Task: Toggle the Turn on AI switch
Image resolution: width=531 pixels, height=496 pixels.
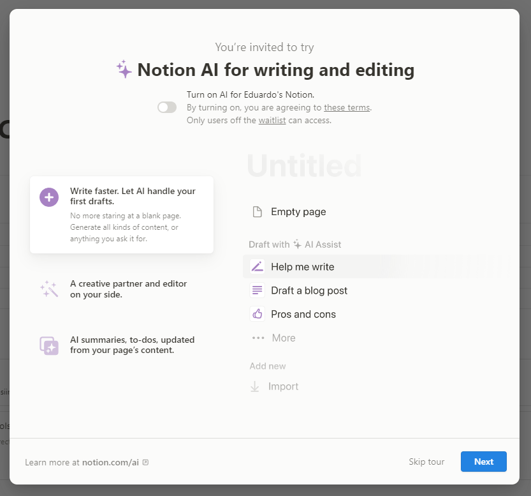Action: (167, 107)
